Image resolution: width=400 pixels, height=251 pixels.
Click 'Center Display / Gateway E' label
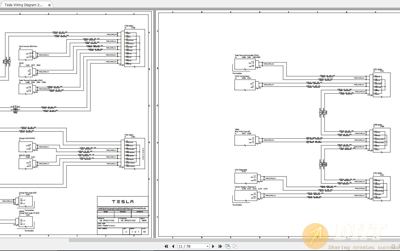click(x=245, y=187)
